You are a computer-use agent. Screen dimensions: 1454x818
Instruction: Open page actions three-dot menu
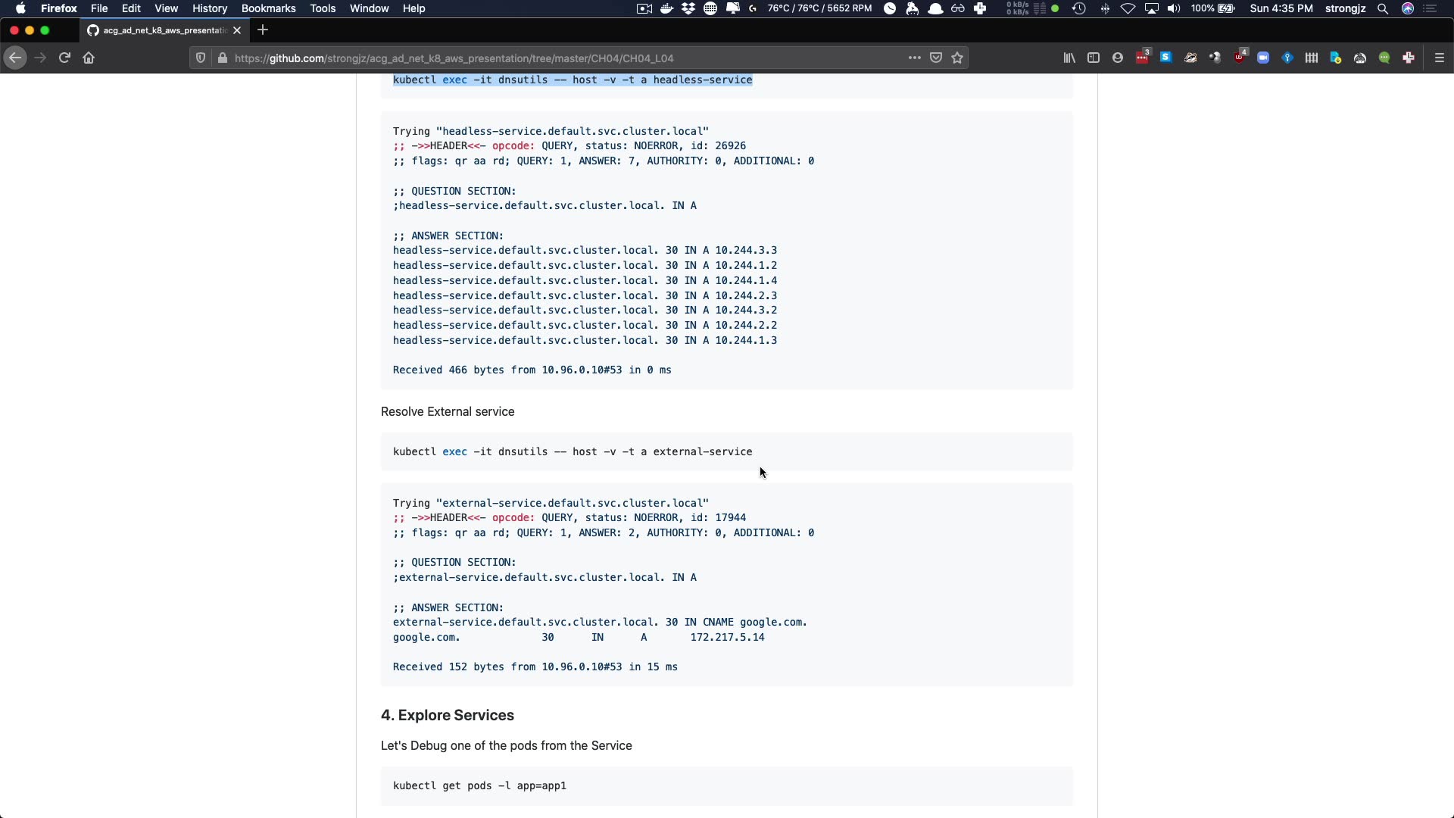coord(914,58)
